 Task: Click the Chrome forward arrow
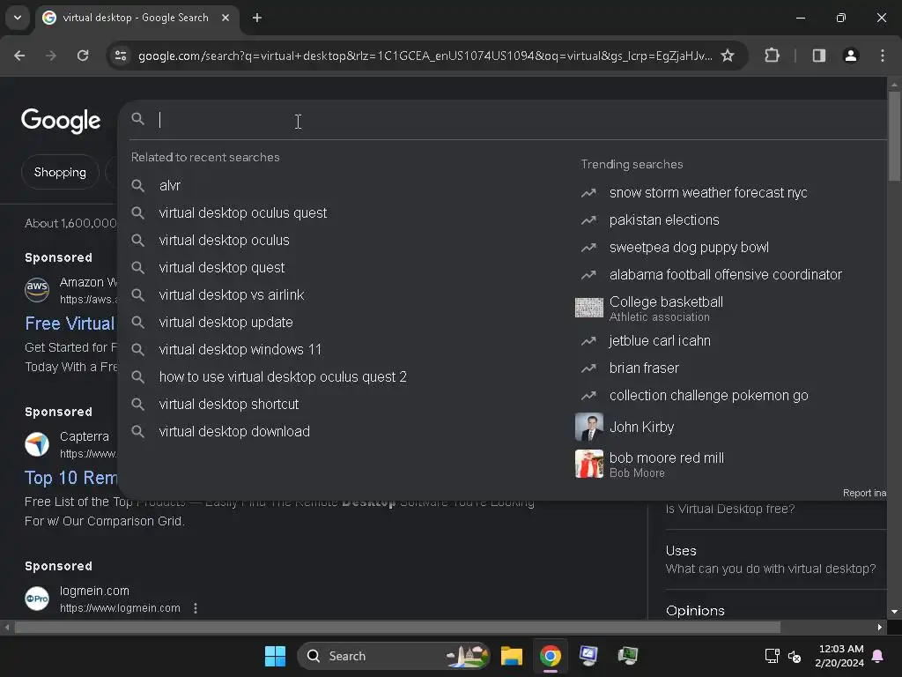(51, 56)
